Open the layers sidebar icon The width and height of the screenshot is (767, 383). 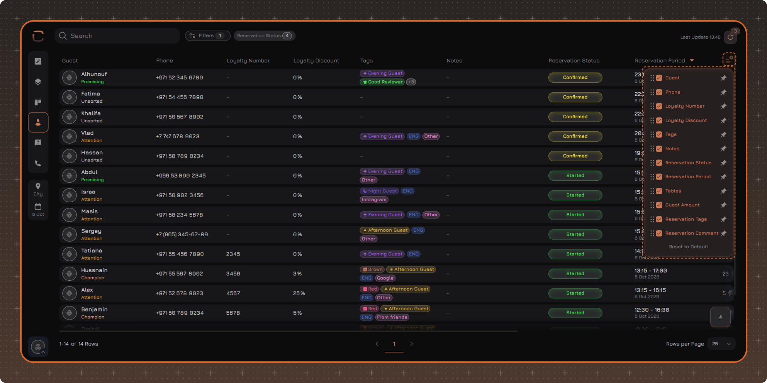pyautogui.click(x=38, y=81)
